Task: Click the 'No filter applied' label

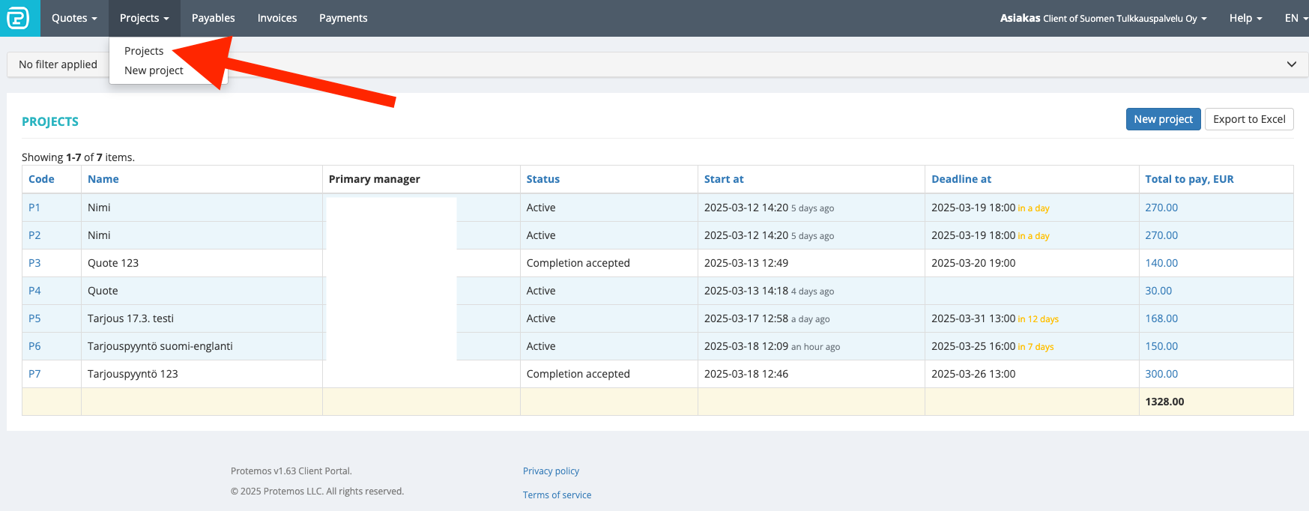Action: pos(58,64)
